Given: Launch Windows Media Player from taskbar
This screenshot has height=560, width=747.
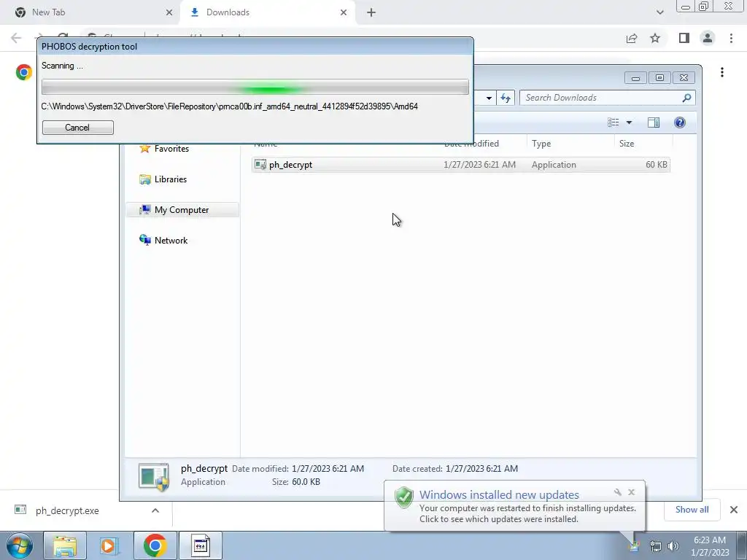Looking at the screenshot, I should point(109,545).
